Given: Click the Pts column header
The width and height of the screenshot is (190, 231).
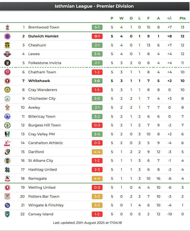Looking at the screenshot, I should 182,18.
